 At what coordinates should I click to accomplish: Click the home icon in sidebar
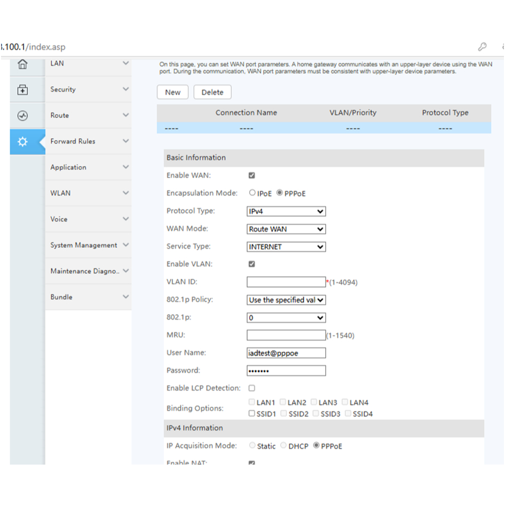click(x=22, y=64)
